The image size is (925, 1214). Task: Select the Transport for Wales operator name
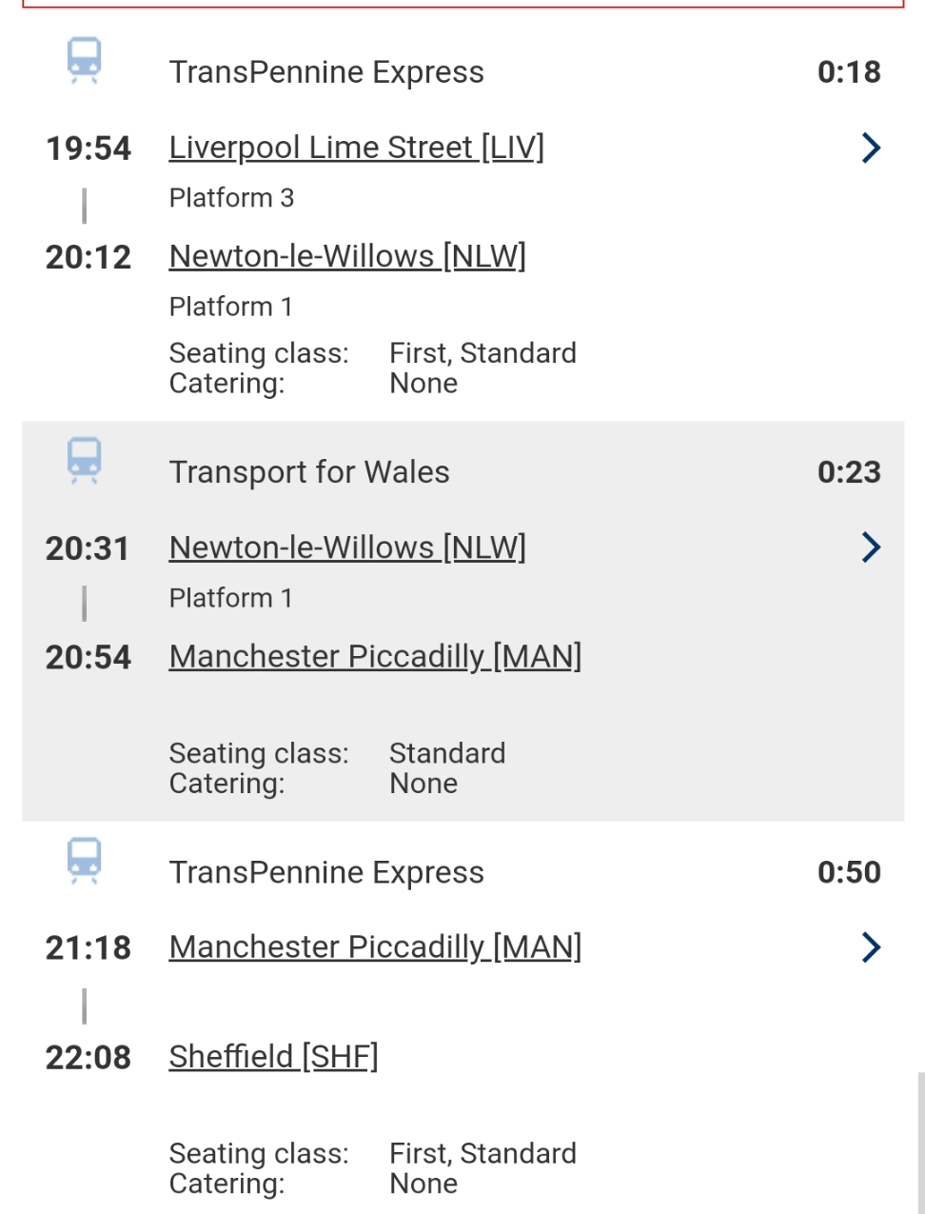point(309,472)
